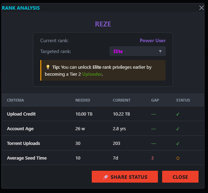
Task: Close dialog with the X icon
Action: pos(201,8)
